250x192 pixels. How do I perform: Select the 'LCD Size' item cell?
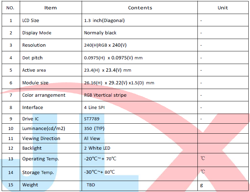tap(30, 20)
